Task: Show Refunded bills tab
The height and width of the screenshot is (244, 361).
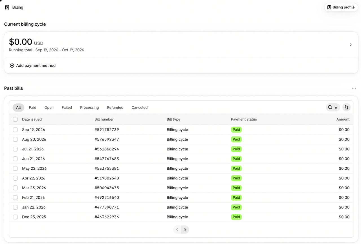Action: [x=115, y=108]
